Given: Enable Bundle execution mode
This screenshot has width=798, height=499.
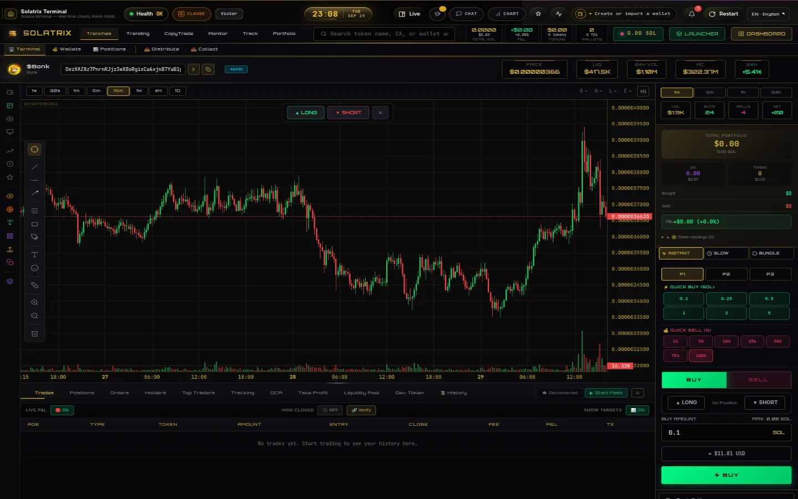Looking at the screenshot, I should click(x=771, y=253).
